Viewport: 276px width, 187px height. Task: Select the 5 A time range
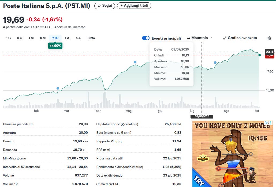(78, 38)
